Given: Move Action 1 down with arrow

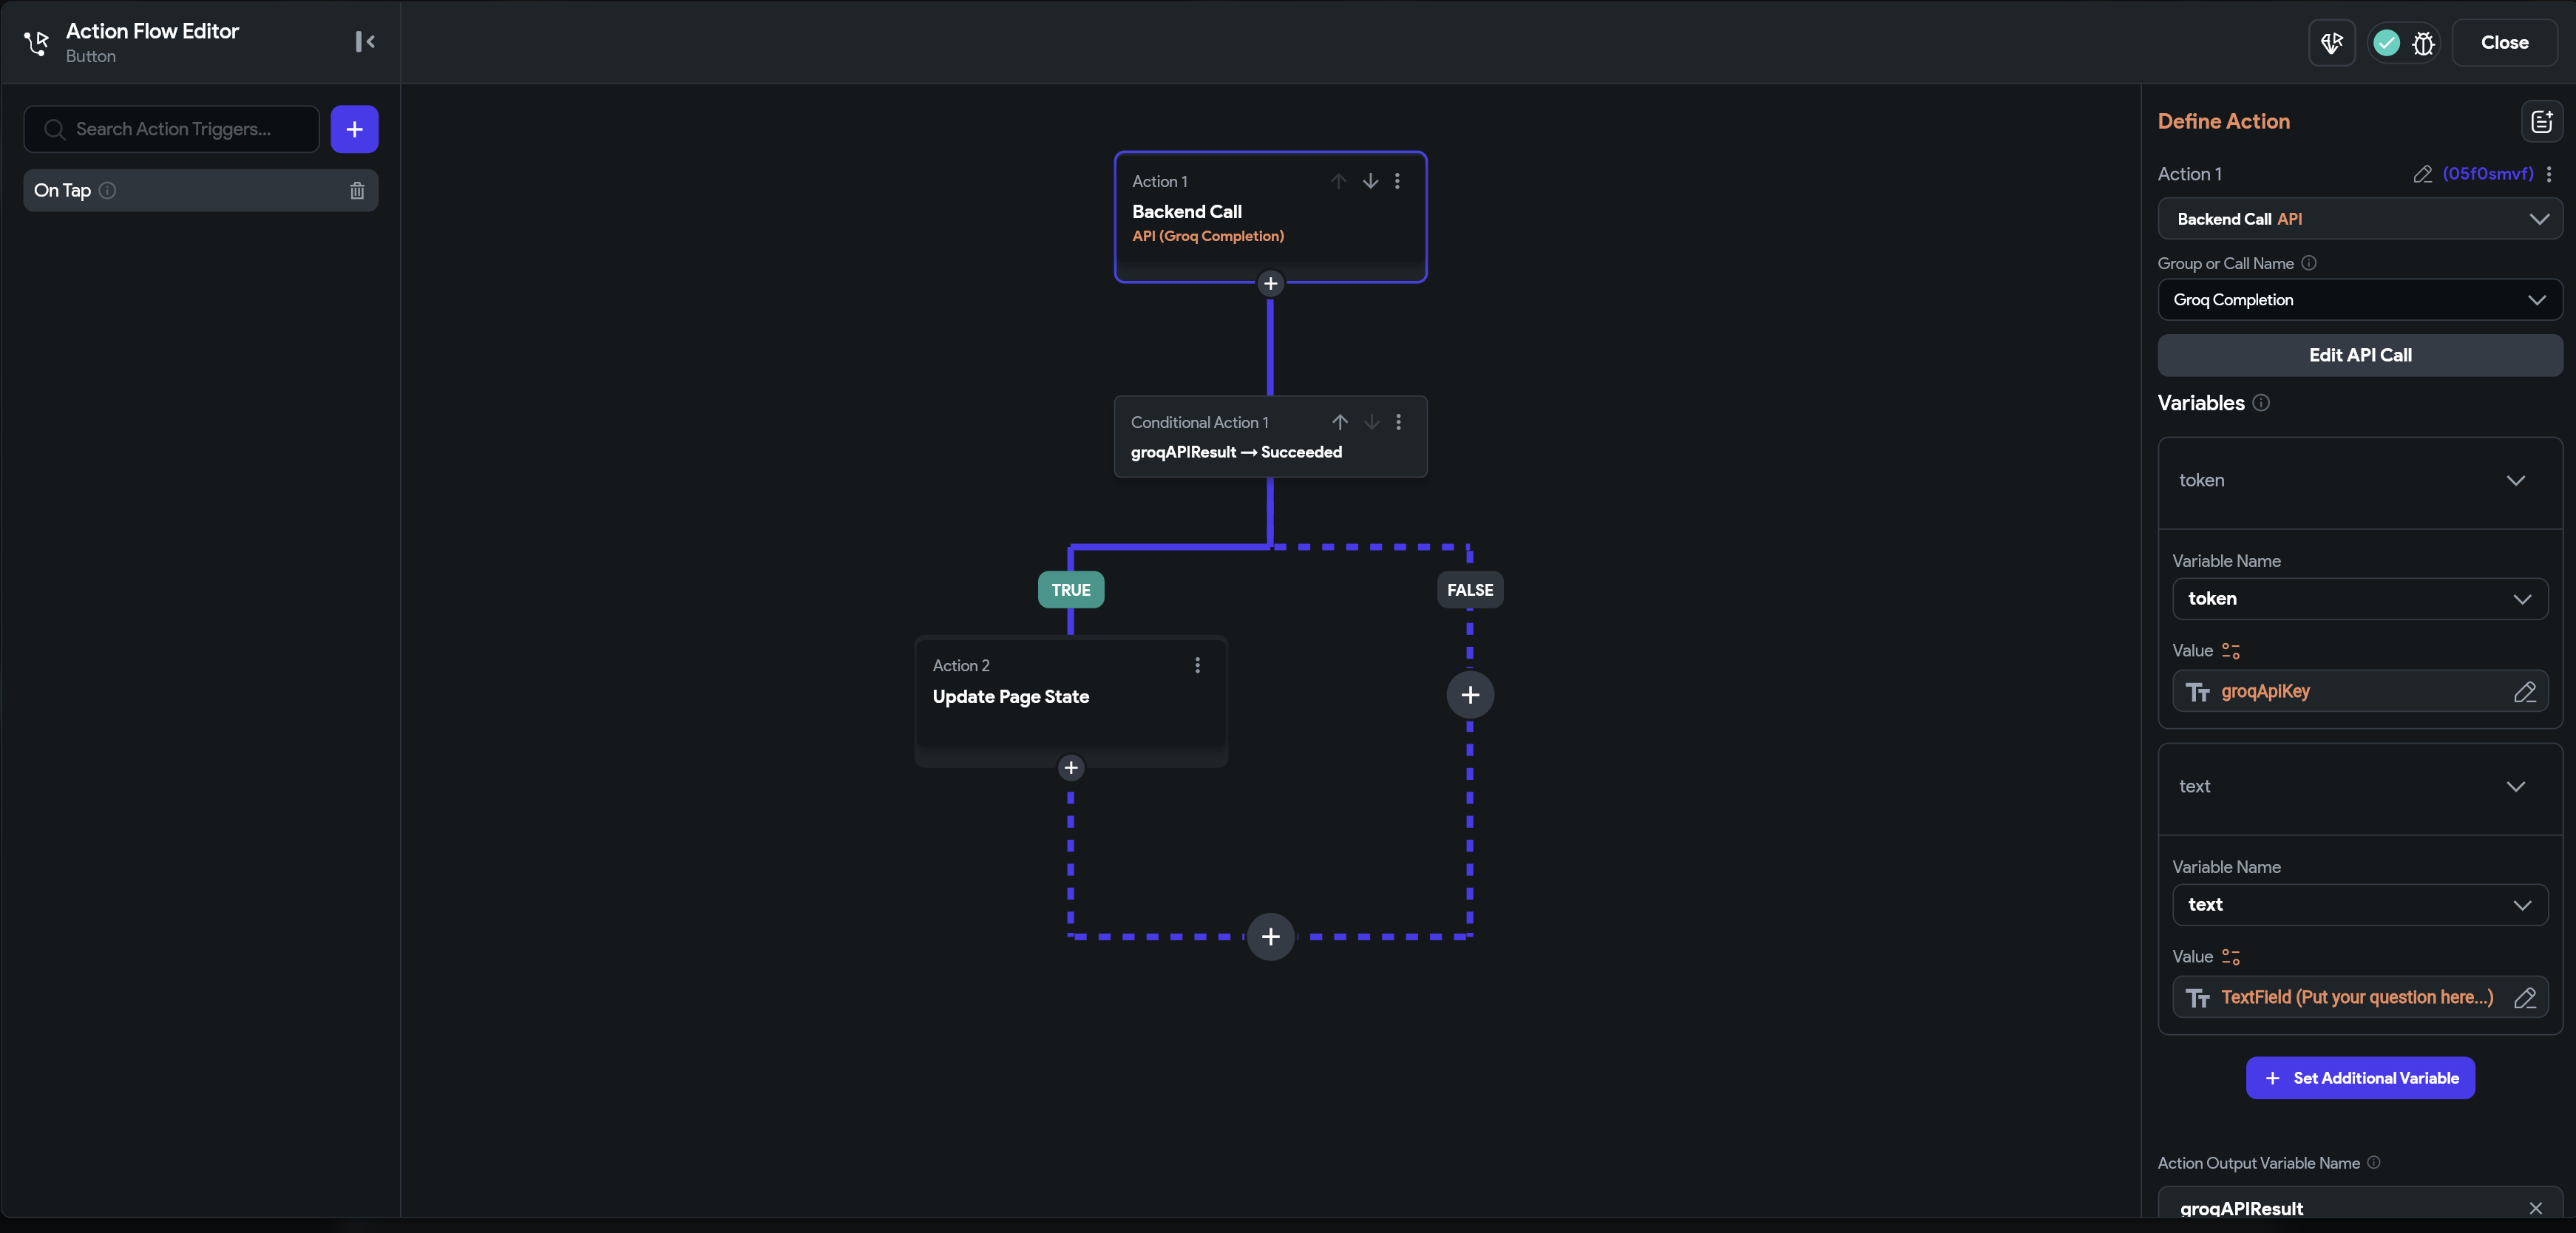Looking at the screenshot, I should tap(1370, 181).
